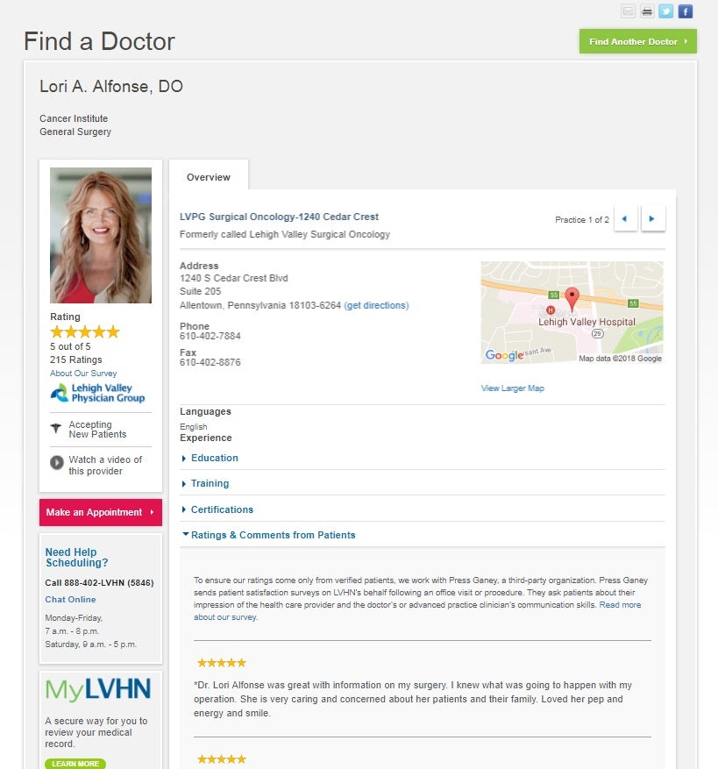
Task: Click the Find Another Doctor button
Action: [637, 42]
